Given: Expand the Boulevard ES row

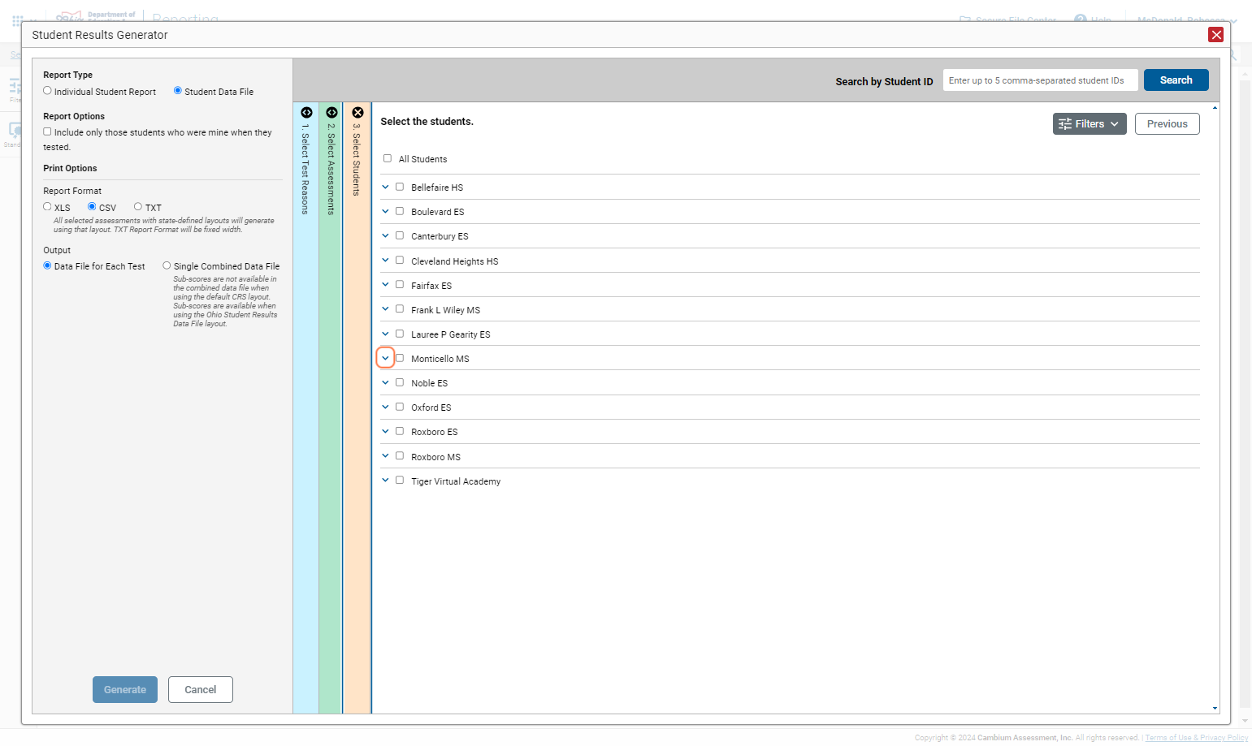Looking at the screenshot, I should [385, 211].
